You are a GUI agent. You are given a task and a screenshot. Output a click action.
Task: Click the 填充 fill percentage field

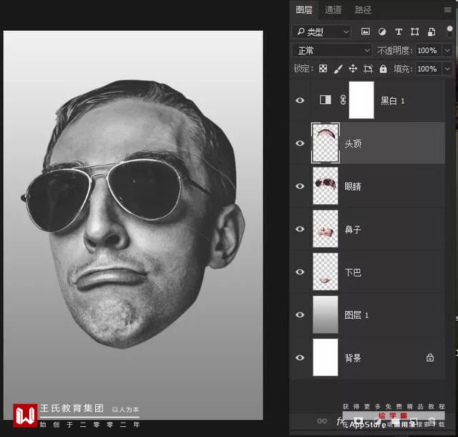[x=427, y=69]
